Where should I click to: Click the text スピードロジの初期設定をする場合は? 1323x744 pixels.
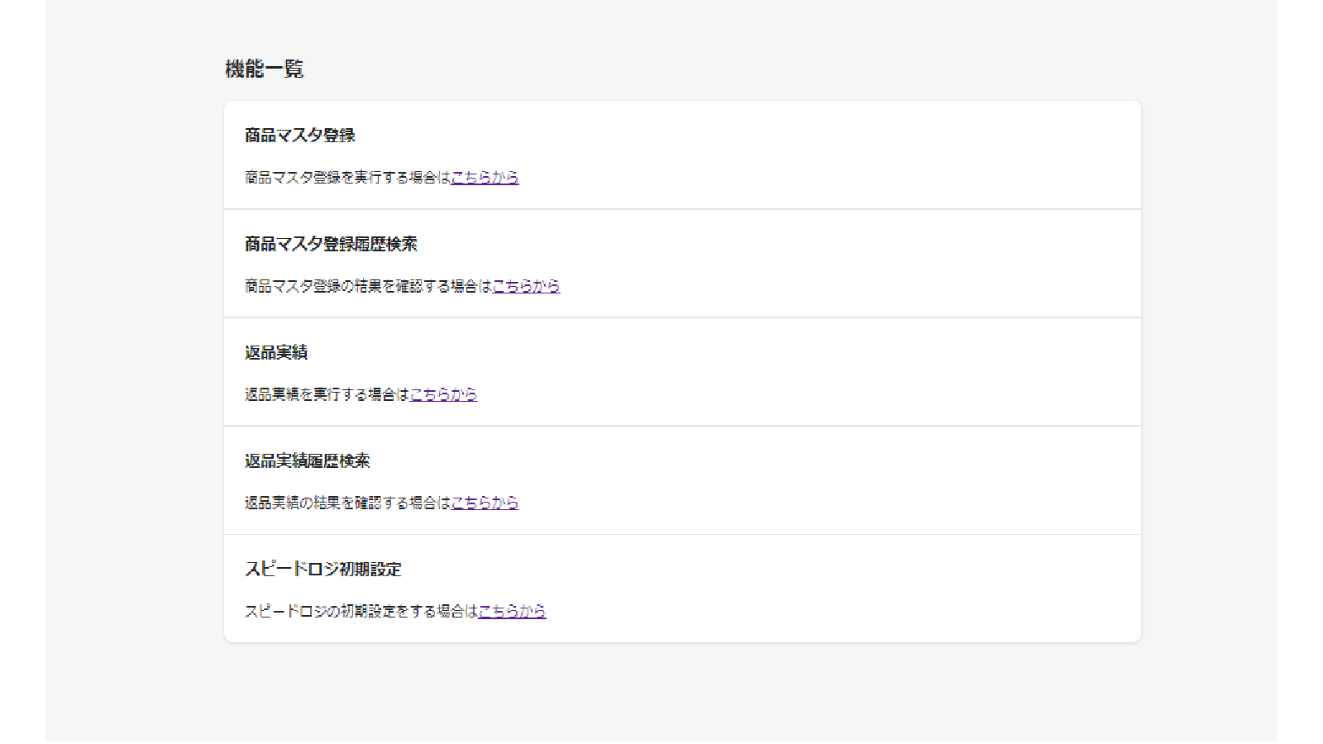tap(361, 611)
